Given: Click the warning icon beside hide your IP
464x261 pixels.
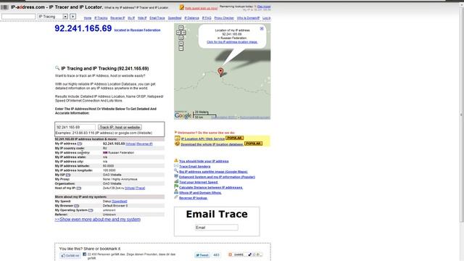Looking at the screenshot, I should (176, 160).
